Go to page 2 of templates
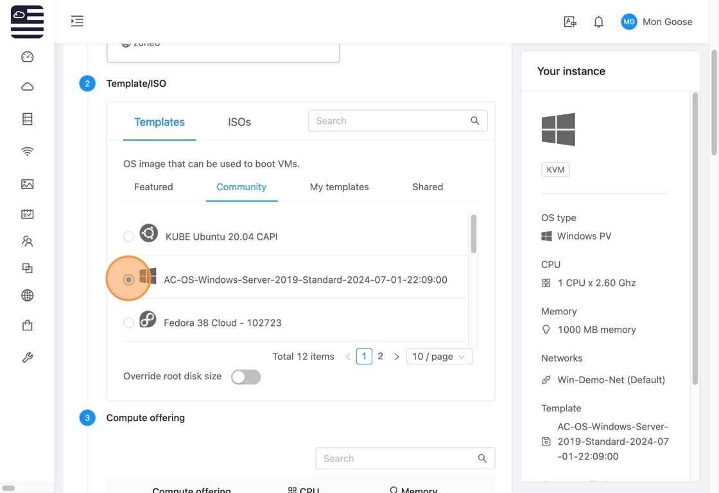Viewport: 719px width, 493px height. tap(381, 356)
